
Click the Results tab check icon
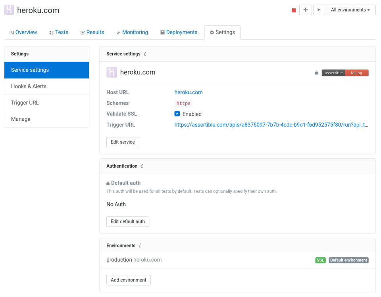coord(83,32)
